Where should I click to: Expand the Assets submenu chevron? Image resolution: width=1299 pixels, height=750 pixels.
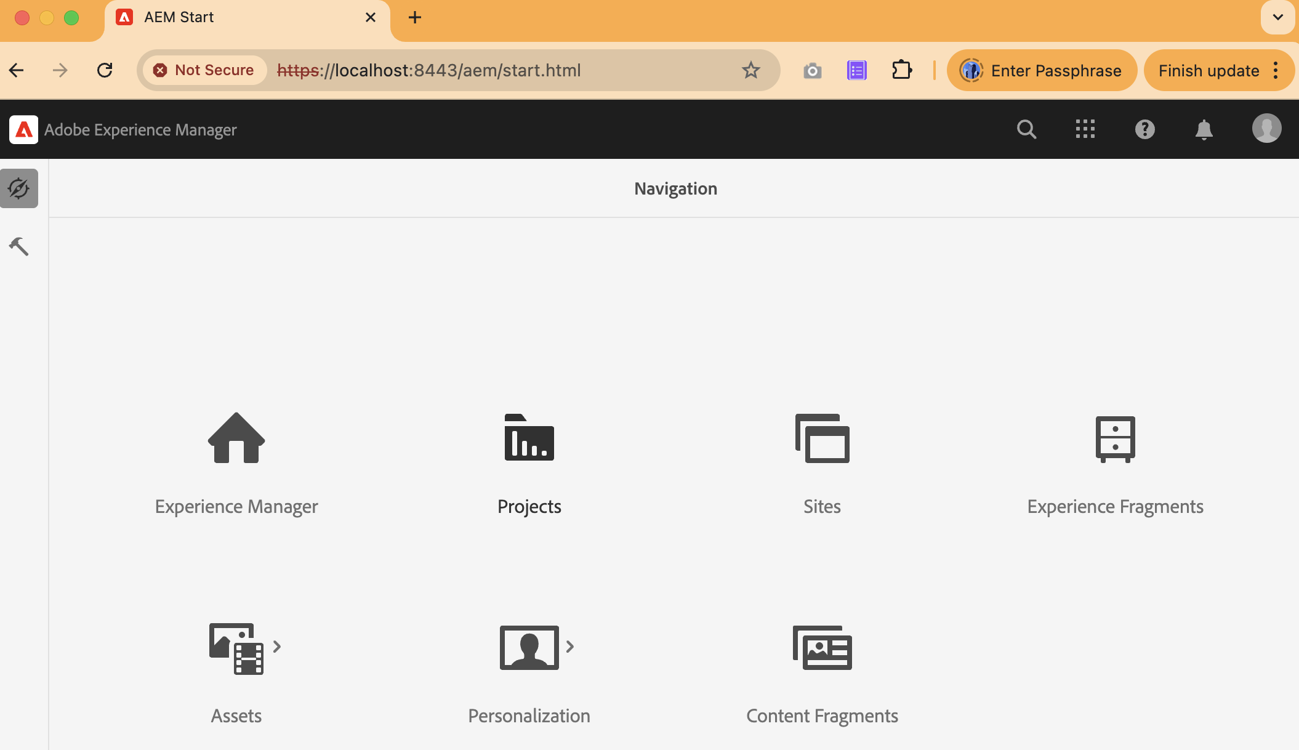coord(277,647)
